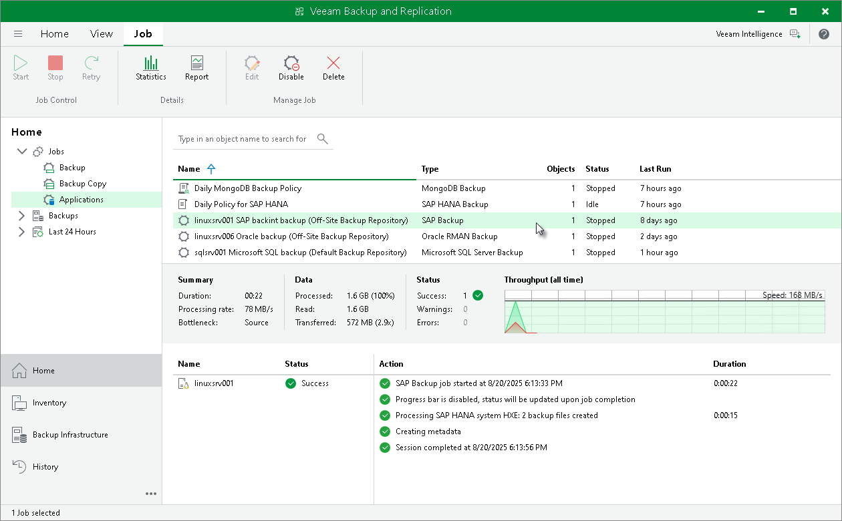Open Veeam Intelligence assistant

[x=748, y=33]
